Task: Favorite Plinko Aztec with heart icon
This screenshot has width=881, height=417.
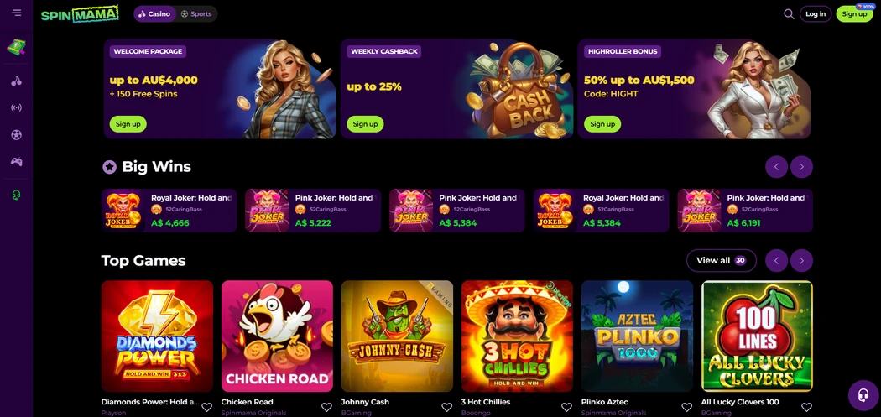Action: tap(686, 407)
